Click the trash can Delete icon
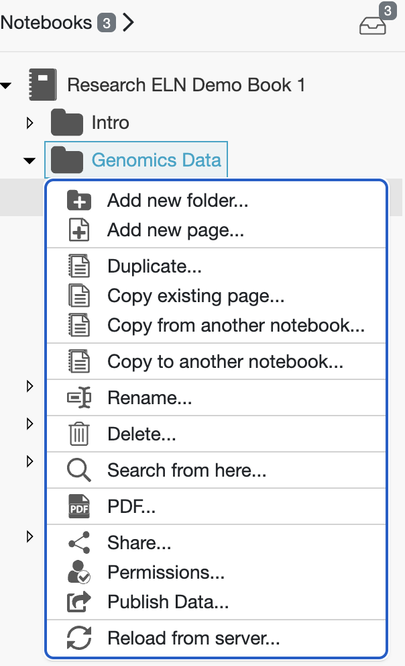405x666 pixels. pos(79,434)
